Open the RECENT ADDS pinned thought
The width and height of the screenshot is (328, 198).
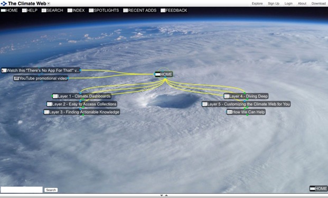click(140, 10)
